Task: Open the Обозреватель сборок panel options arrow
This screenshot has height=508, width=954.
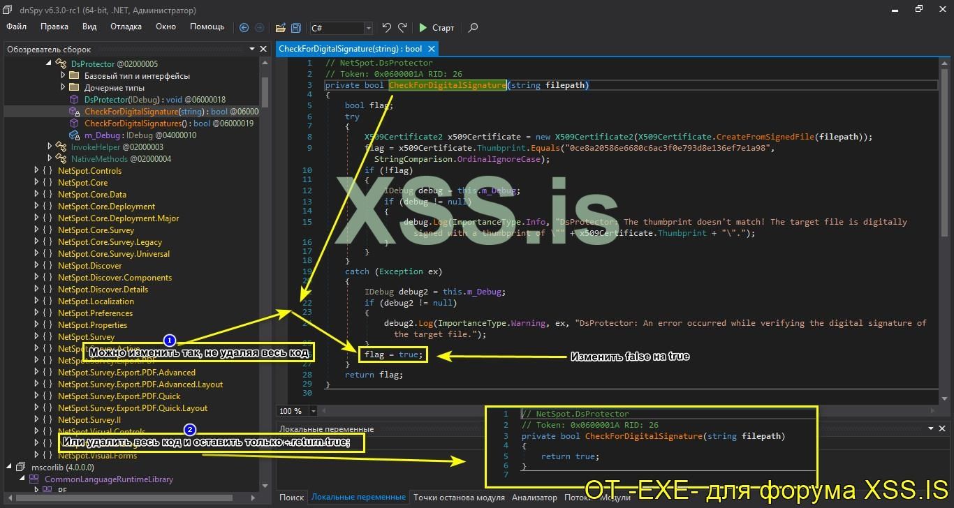Action: (252, 49)
